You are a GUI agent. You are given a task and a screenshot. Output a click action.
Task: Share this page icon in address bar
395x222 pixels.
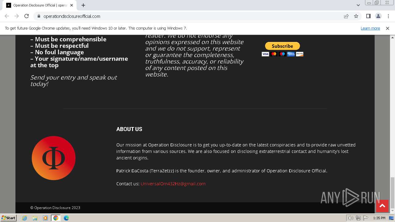click(x=346, y=16)
